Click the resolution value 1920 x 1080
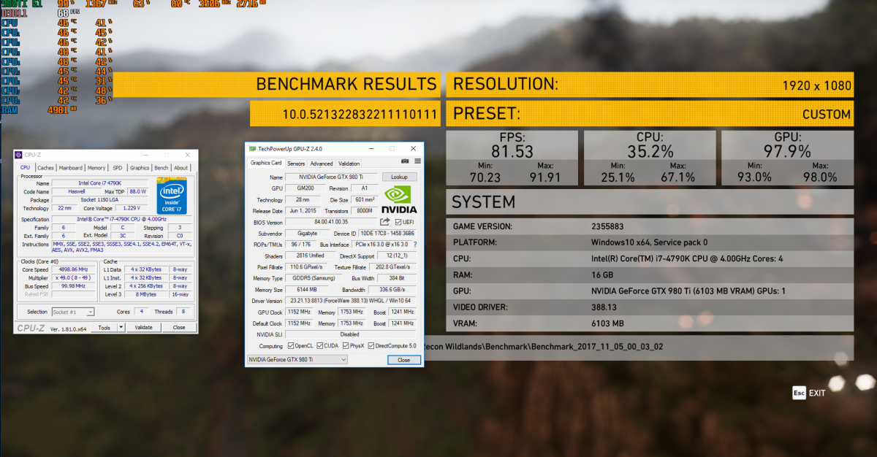The height and width of the screenshot is (457, 877). click(816, 85)
